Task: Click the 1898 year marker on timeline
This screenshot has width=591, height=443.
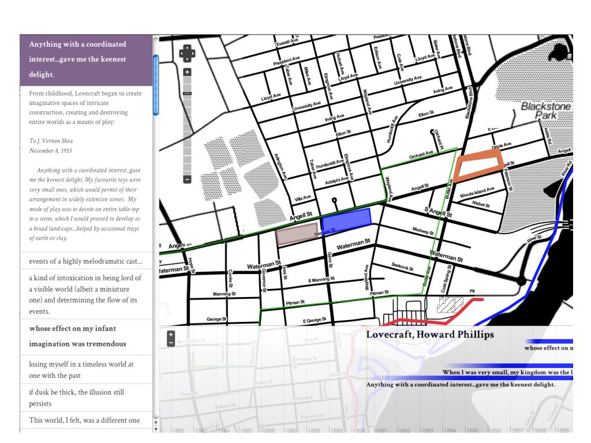Action: 540,430
